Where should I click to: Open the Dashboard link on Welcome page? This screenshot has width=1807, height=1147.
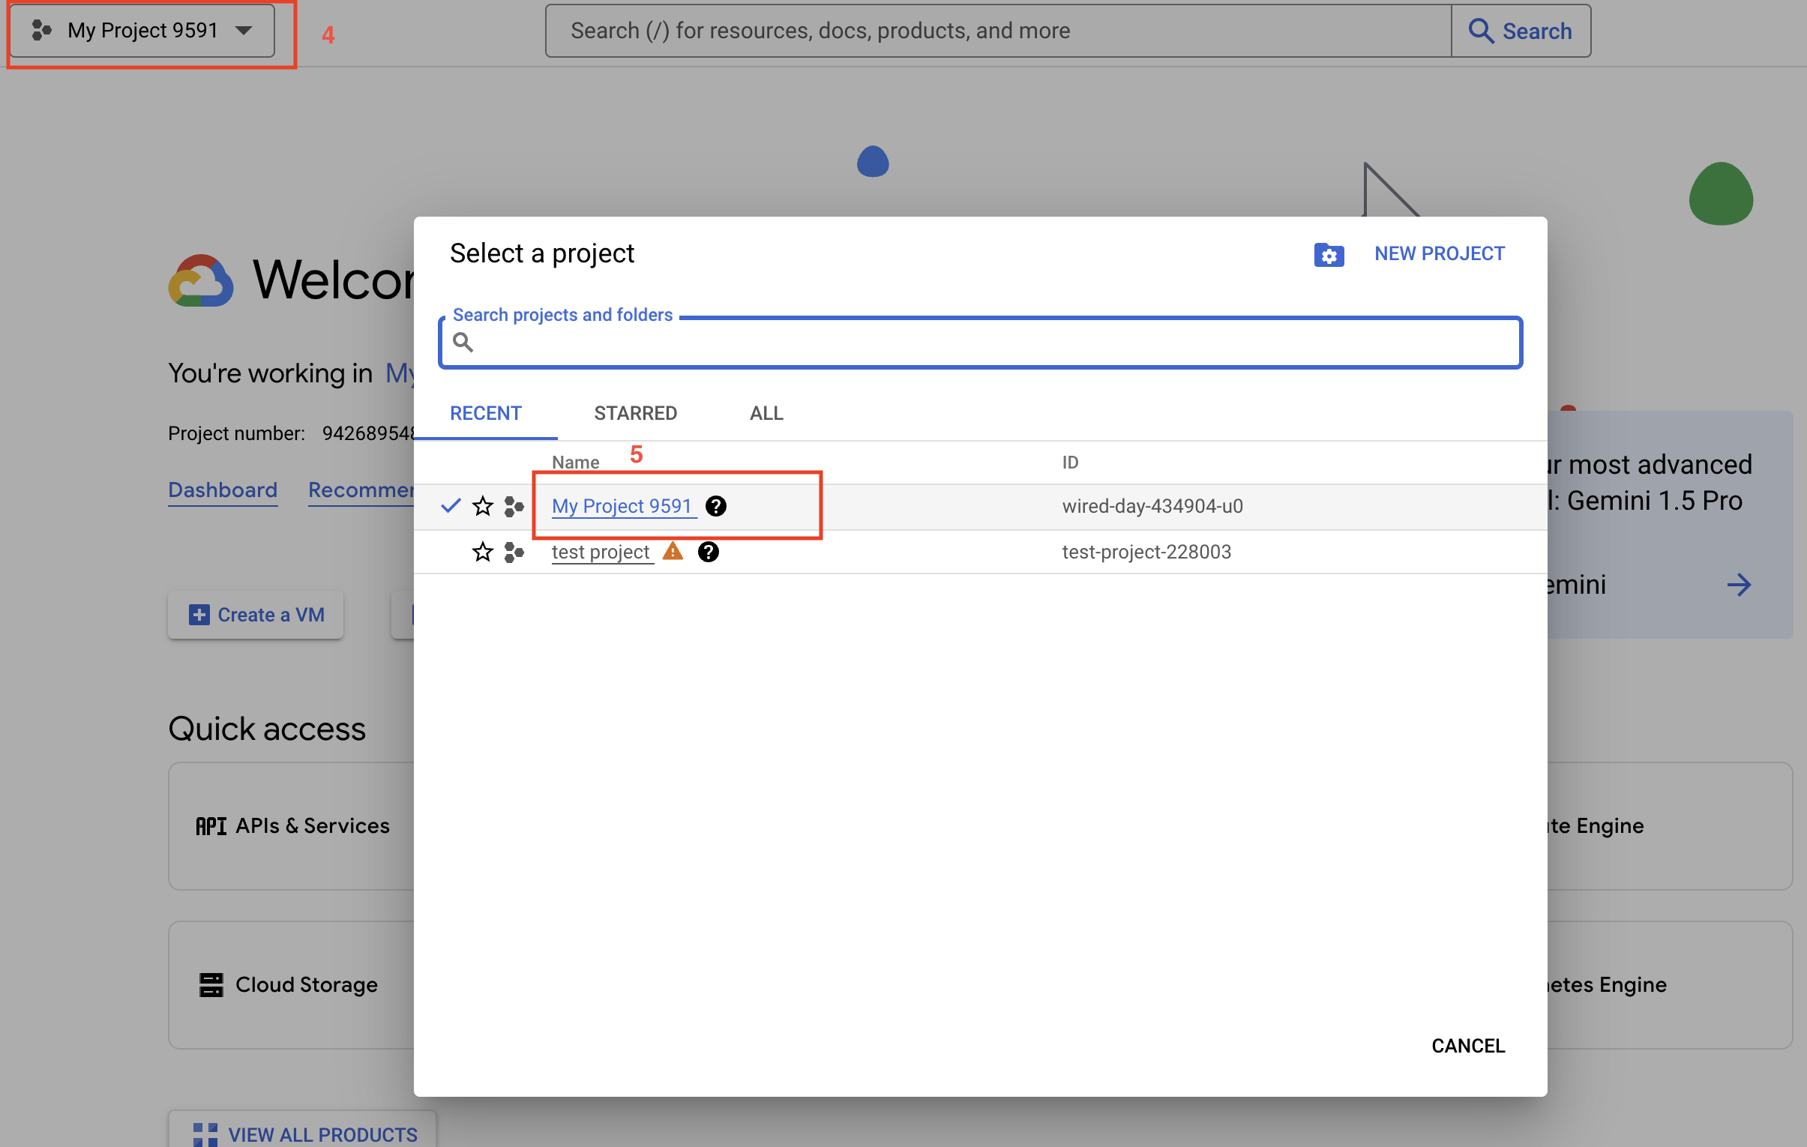[x=223, y=490]
